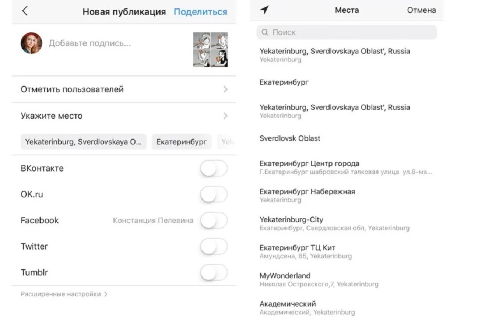Tap the profile avatar picture

point(31,43)
